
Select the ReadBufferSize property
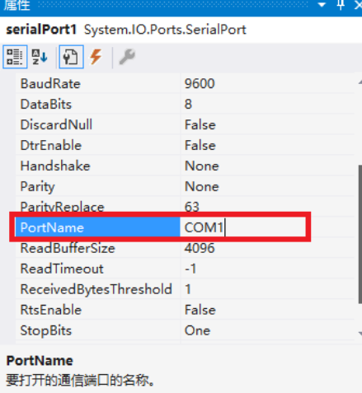click(98, 248)
